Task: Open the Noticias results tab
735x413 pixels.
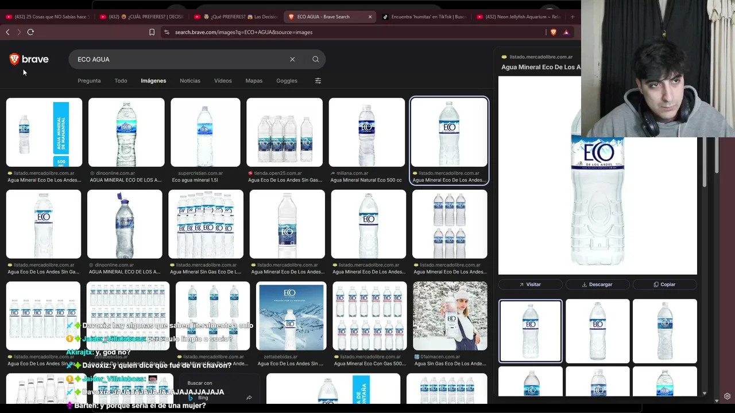Action: [x=190, y=81]
